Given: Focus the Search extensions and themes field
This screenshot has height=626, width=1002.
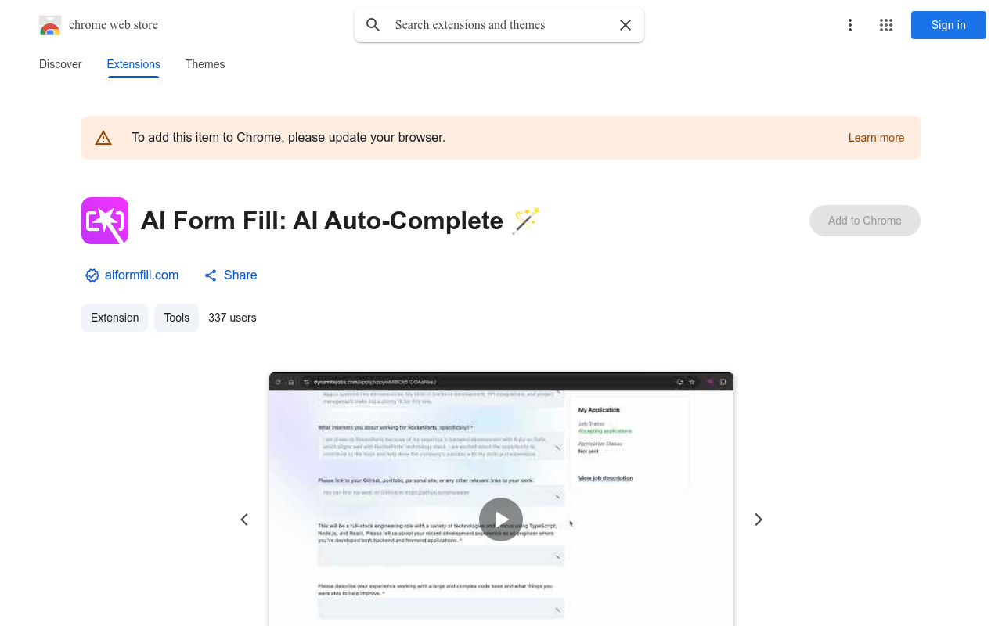Looking at the screenshot, I should click(499, 25).
